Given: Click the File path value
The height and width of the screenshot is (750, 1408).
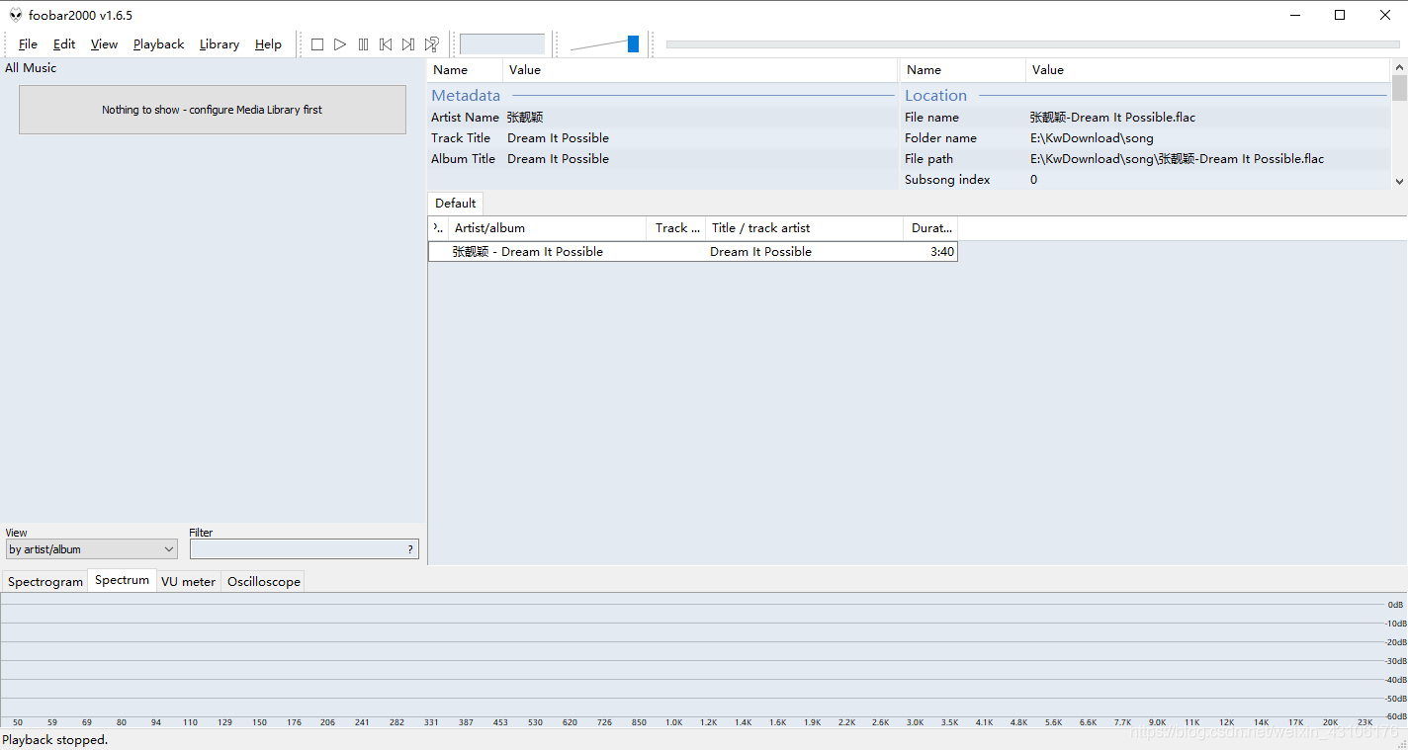Looking at the screenshot, I should coord(1177,159).
